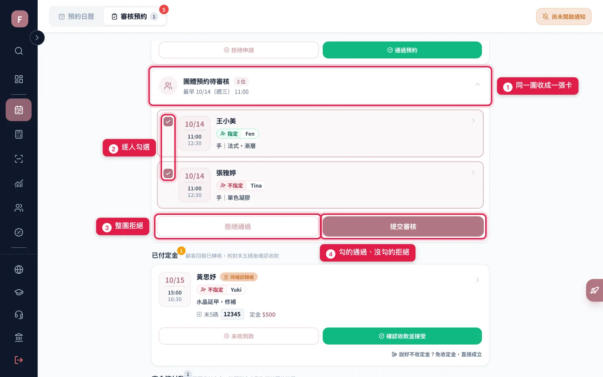The width and height of the screenshot is (603, 377).
Task: Switch to the 預約日曆 tab
Action: [x=77, y=17]
